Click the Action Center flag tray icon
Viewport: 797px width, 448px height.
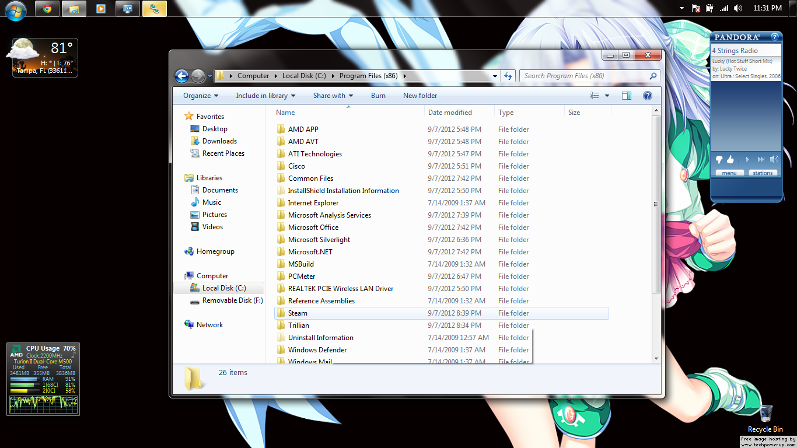(x=696, y=8)
